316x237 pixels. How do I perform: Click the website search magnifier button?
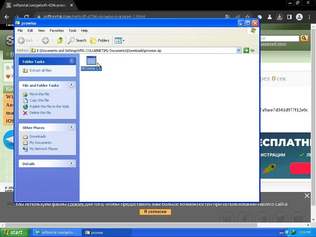tap(304, 38)
